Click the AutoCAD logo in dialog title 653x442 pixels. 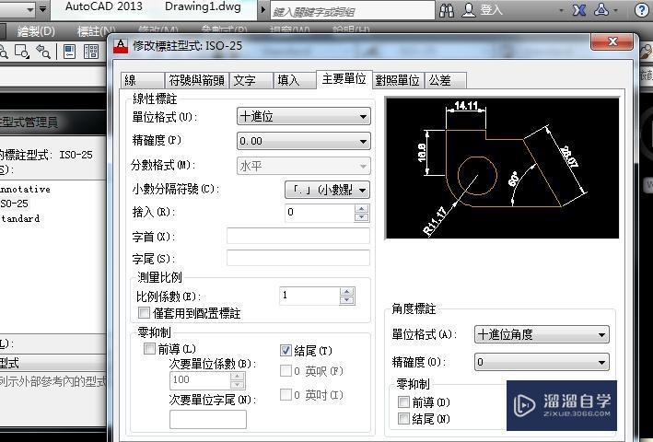click(x=121, y=46)
